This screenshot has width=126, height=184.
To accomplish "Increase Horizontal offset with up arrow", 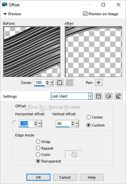I will tap(36, 122).
